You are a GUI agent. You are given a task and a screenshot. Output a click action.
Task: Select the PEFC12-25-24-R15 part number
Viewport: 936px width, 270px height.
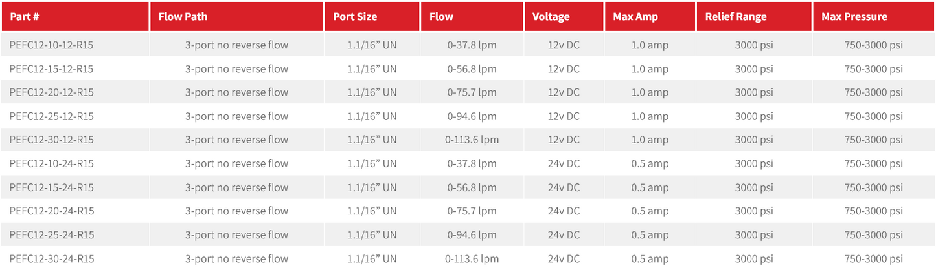[52, 234]
